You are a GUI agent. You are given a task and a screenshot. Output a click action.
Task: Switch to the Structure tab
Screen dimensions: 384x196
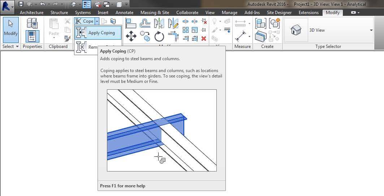[x=59, y=13]
